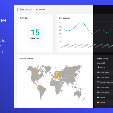
Task: Go back via the Overview arrow
Action: coord(37,9)
